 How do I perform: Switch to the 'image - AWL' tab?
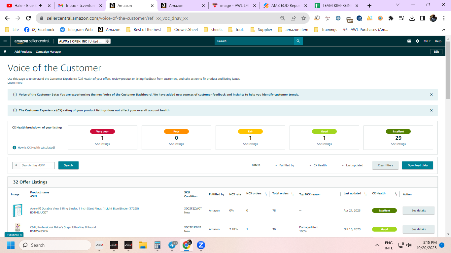tap(234, 6)
